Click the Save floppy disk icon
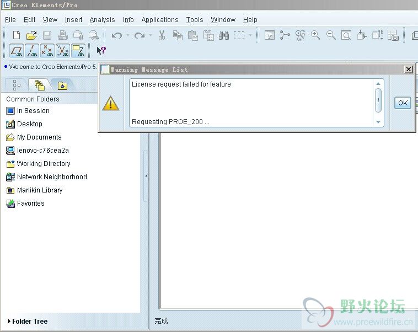 (47, 35)
